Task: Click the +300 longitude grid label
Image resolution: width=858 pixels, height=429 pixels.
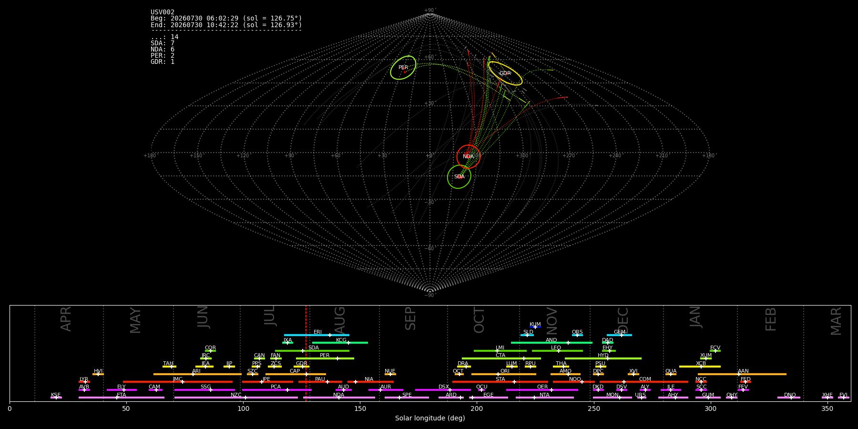Action: pos(522,156)
